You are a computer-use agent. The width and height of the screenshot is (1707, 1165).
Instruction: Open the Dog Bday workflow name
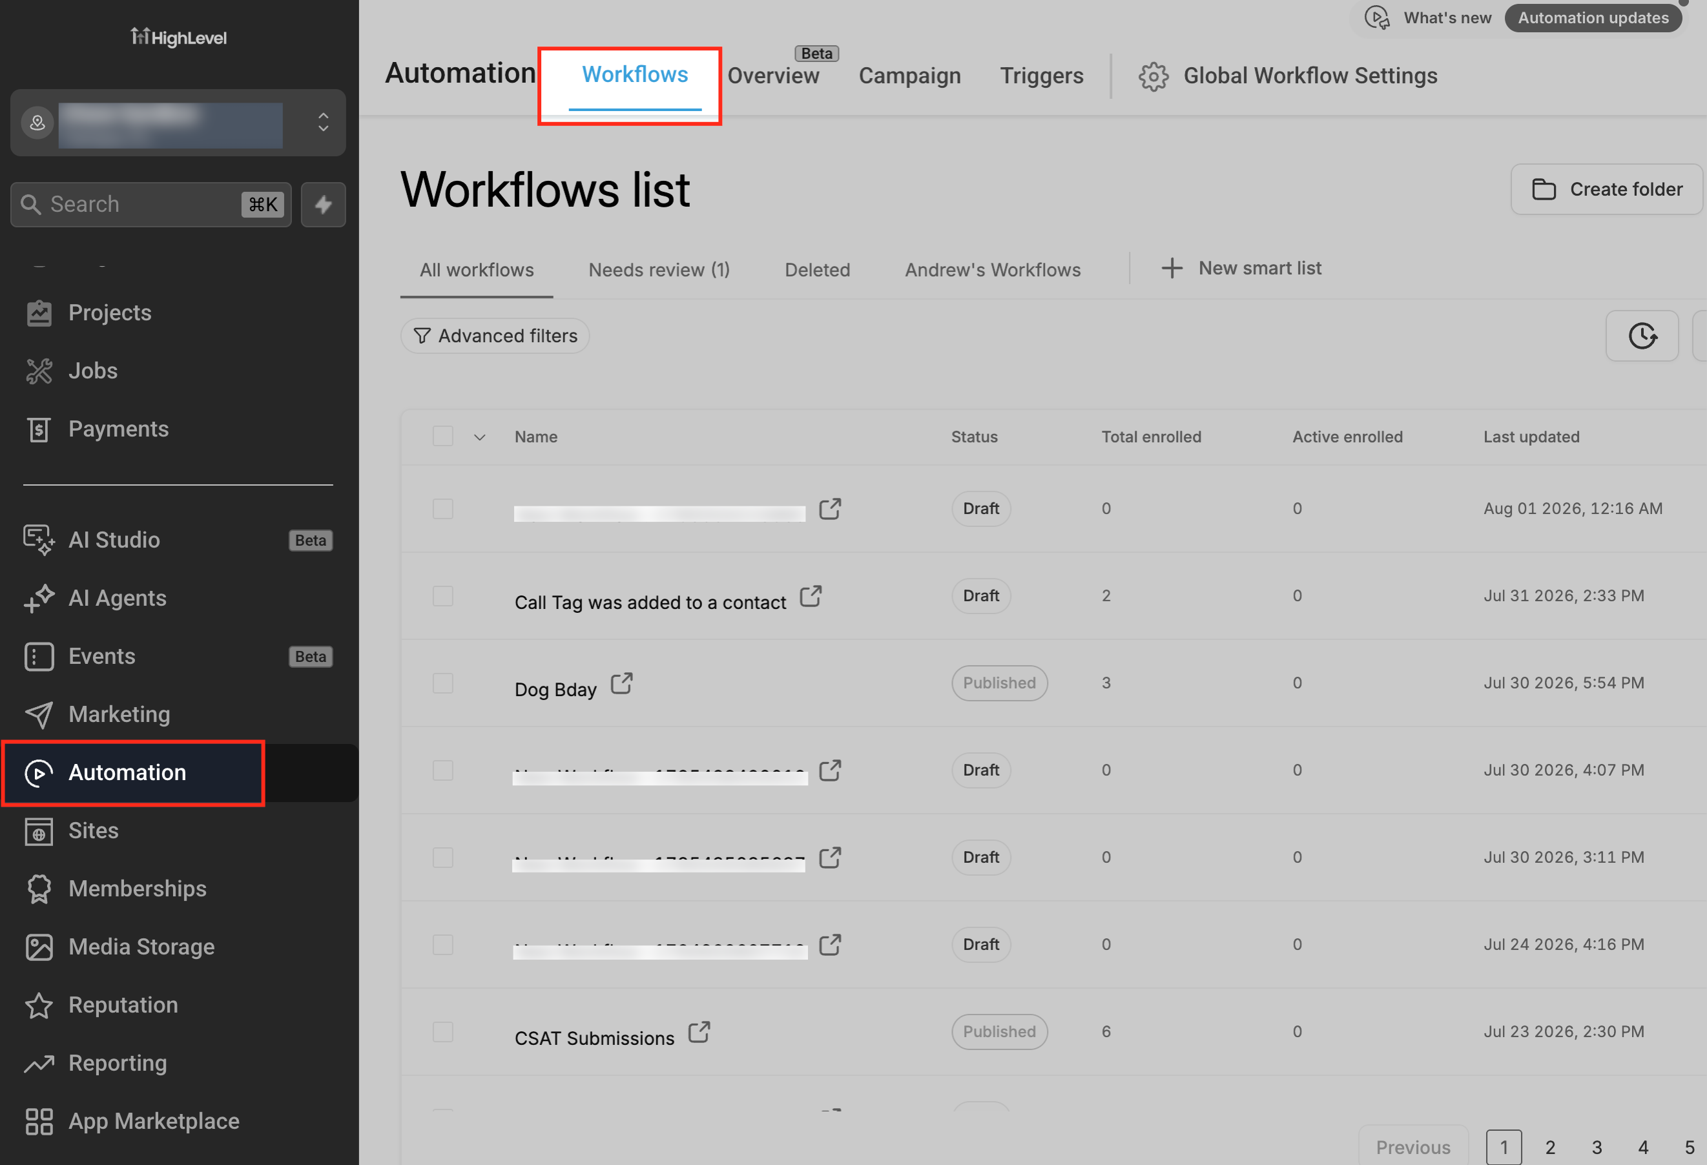click(555, 690)
